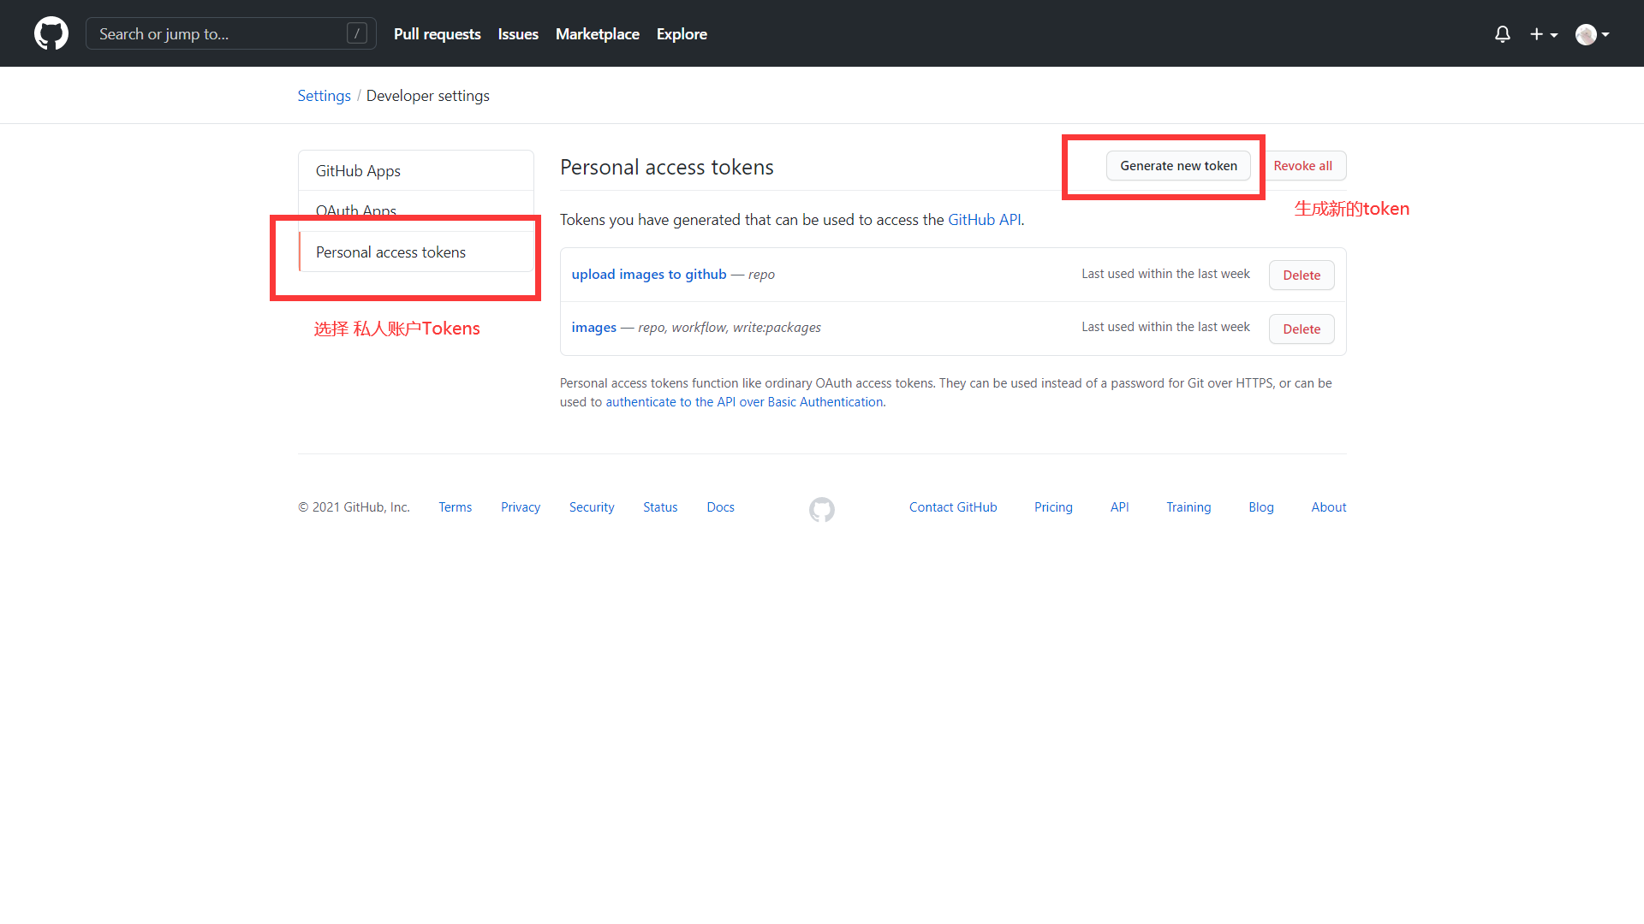
Task: Open Status in the footer
Action: (660, 507)
